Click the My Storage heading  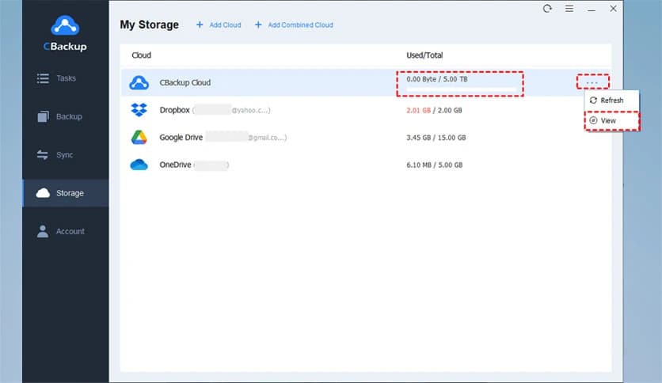pyautogui.click(x=150, y=25)
